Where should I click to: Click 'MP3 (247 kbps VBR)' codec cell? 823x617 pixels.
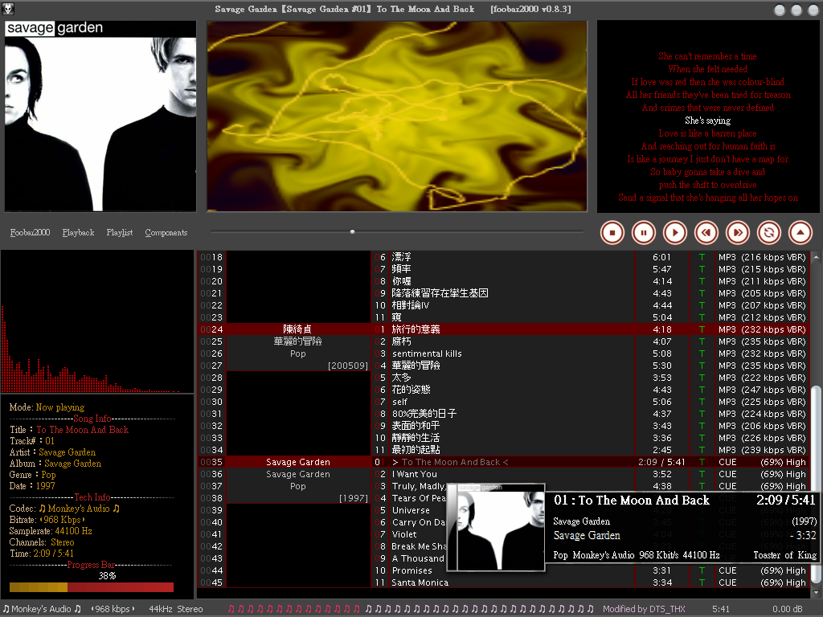click(762, 390)
